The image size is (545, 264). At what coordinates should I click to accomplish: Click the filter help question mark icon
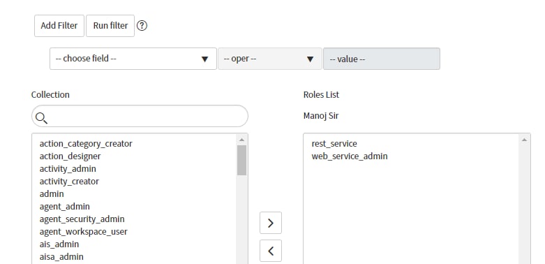point(142,26)
